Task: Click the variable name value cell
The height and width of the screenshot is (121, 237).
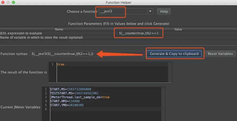Action: [178, 38]
